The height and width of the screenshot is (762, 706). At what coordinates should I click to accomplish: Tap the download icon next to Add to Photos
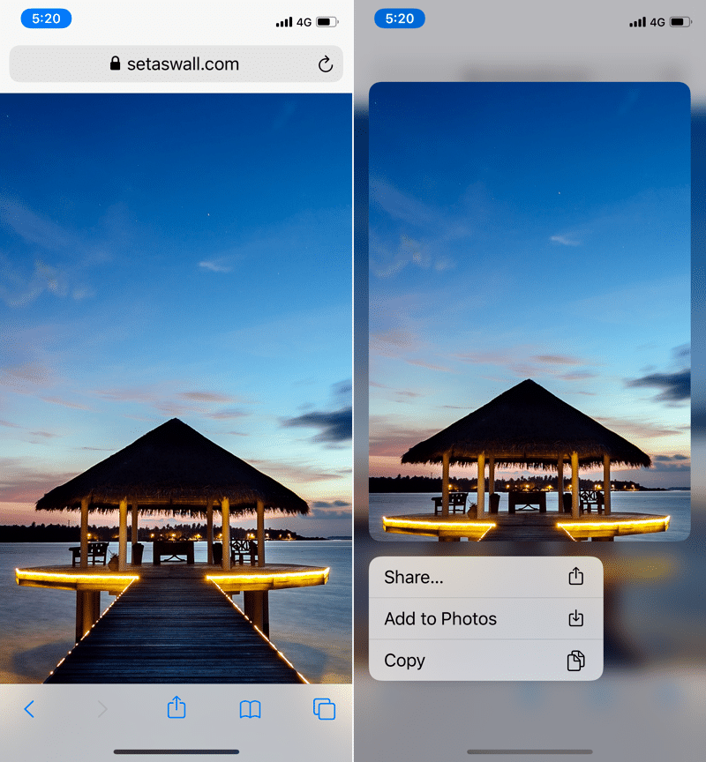[576, 618]
